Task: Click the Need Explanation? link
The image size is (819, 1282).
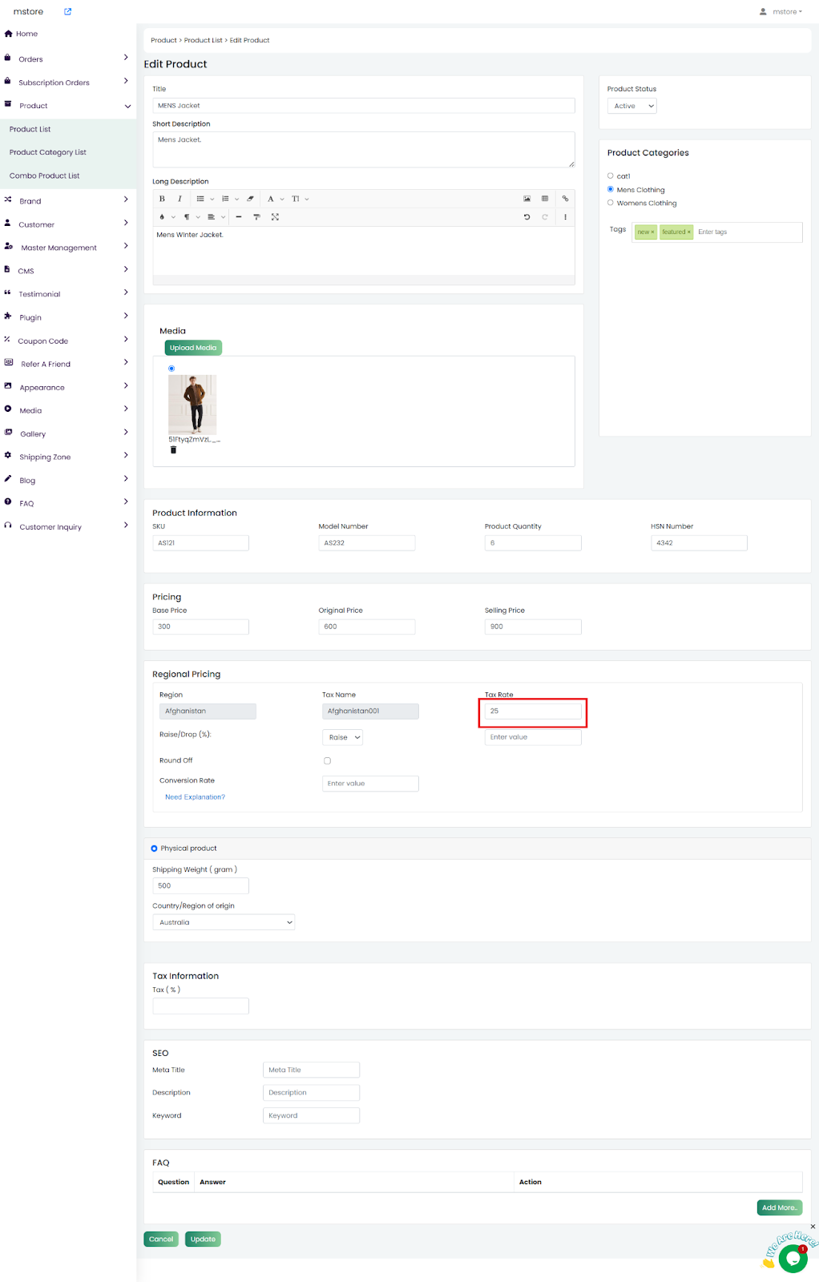Action: tap(195, 797)
